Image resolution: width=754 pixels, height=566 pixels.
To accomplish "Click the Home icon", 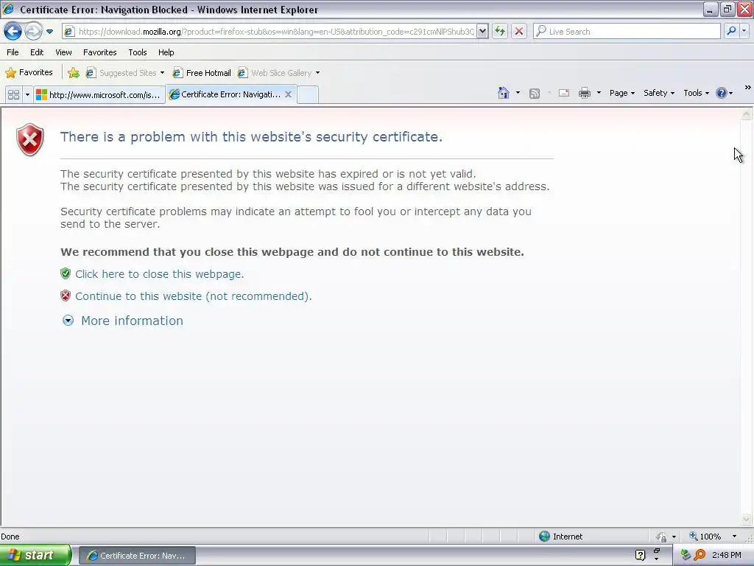I will pos(504,93).
